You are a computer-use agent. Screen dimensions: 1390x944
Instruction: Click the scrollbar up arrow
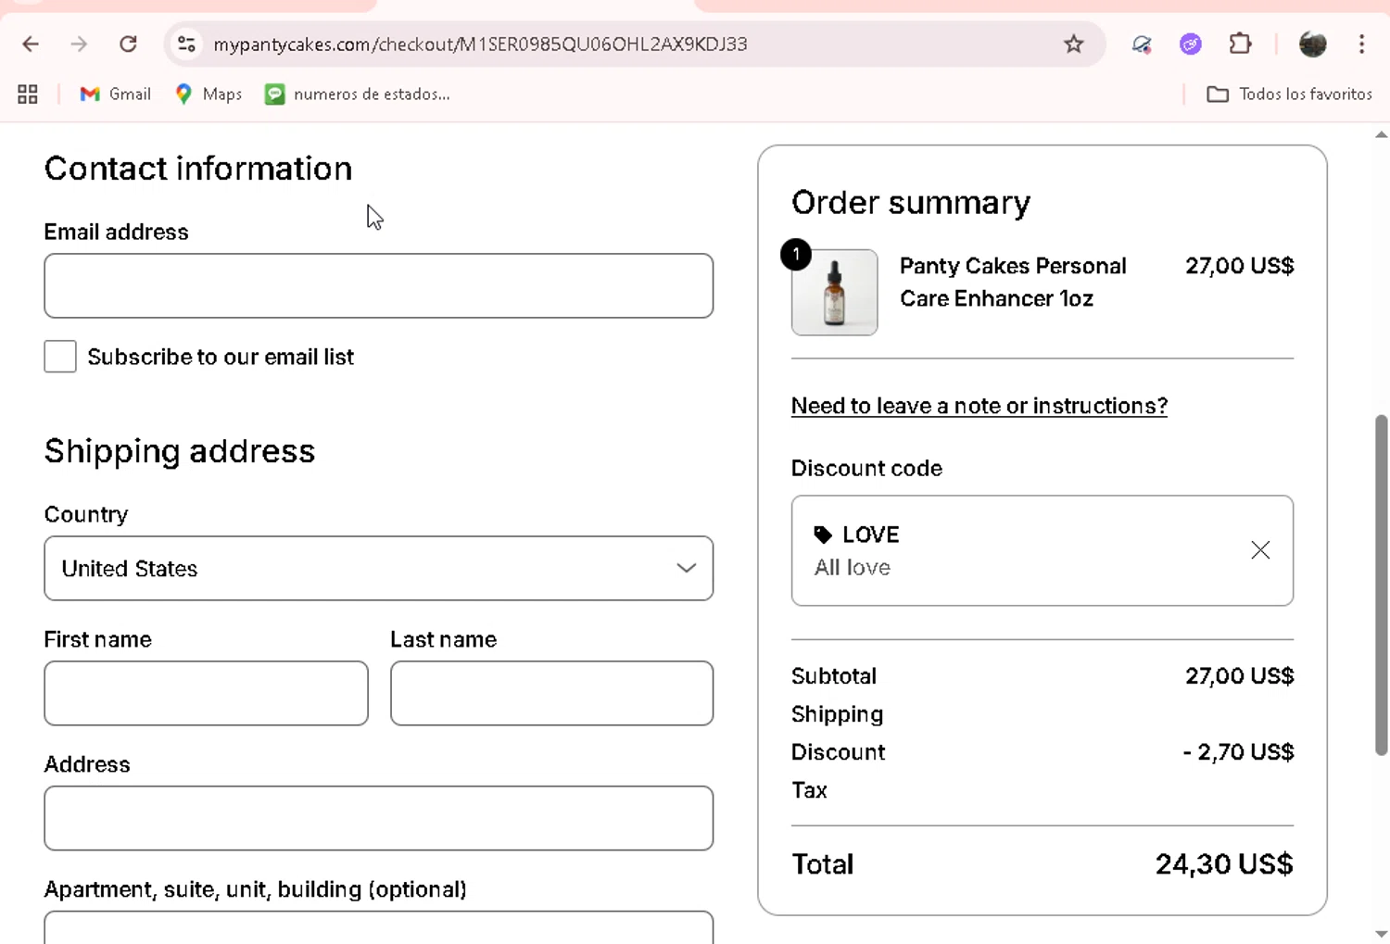pos(1381,134)
